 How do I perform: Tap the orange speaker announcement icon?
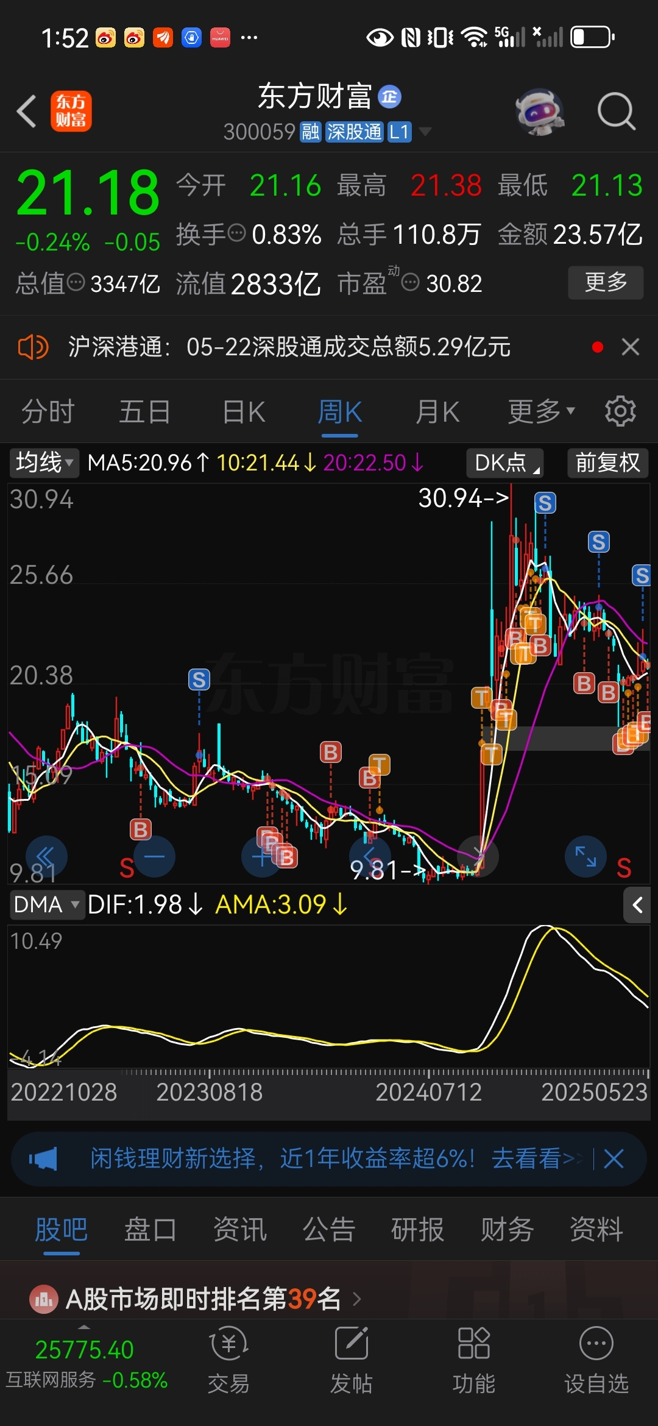click(x=33, y=347)
